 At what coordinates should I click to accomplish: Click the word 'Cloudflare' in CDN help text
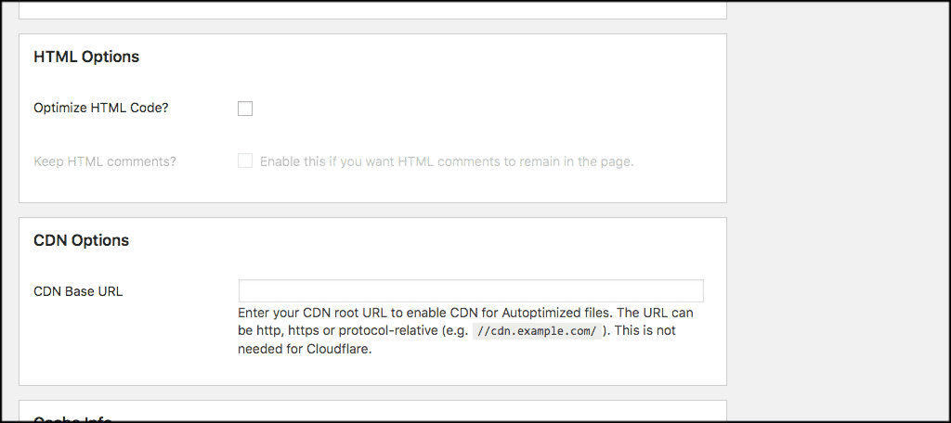[338, 350]
